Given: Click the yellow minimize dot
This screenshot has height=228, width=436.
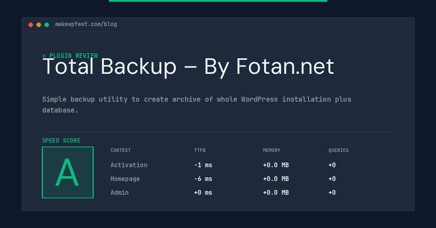Looking at the screenshot, I should pyautogui.click(x=39, y=25).
